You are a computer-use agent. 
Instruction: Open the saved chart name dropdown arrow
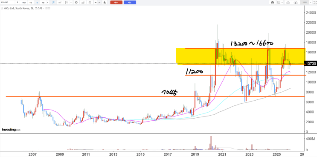[x=311, y=3]
